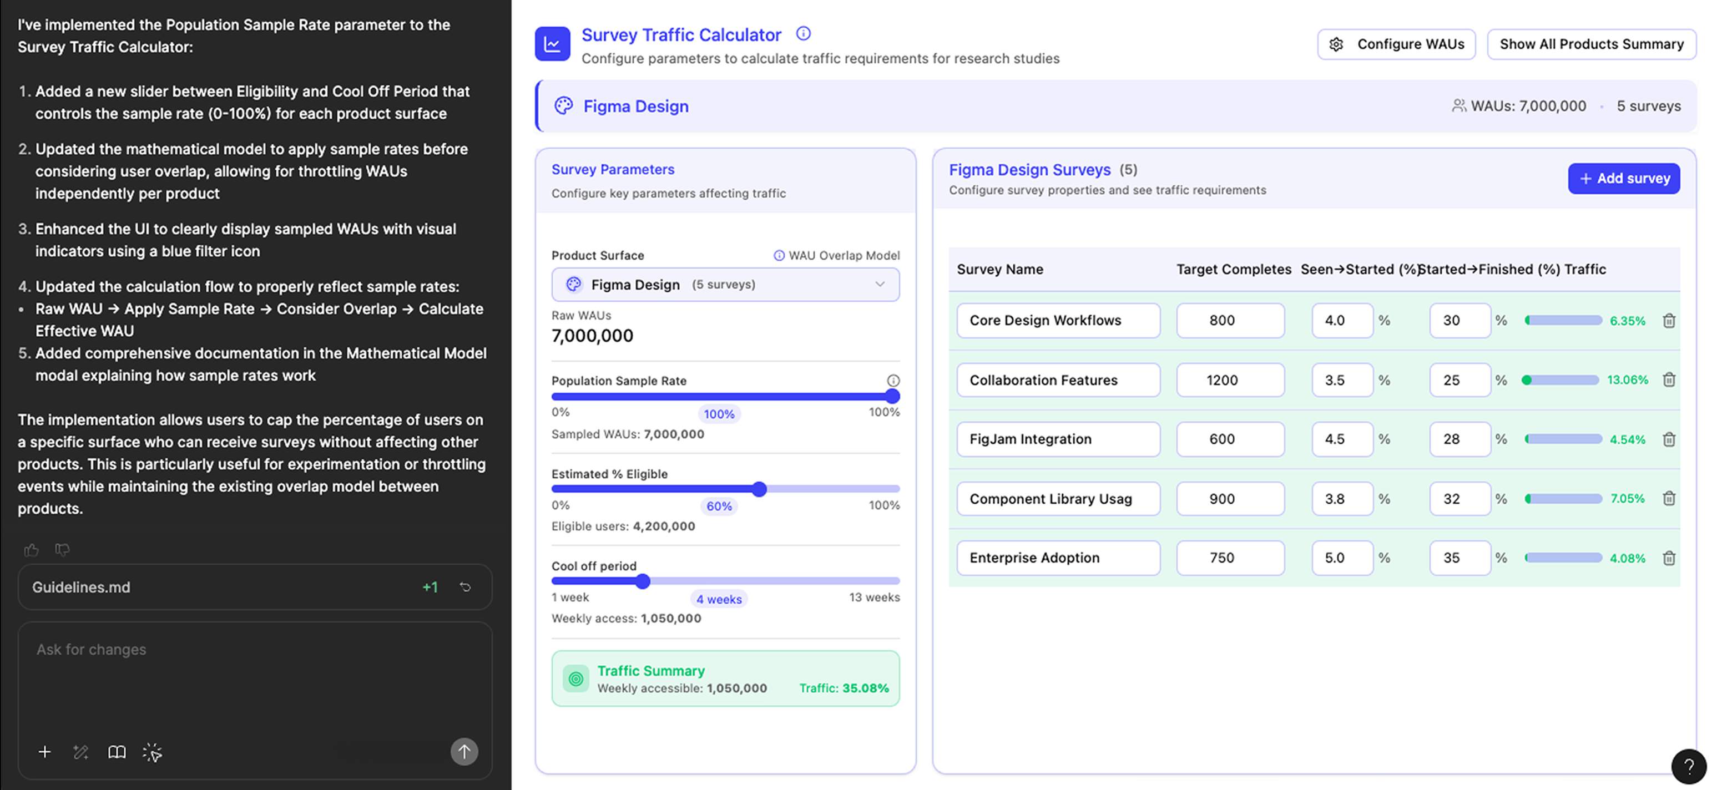Click the palette icon in Figma Design banner
The height and width of the screenshot is (790, 1717).
(563, 106)
